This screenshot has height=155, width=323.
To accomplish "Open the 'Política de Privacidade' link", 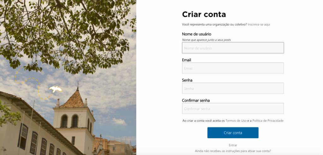I will click(x=268, y=121).
